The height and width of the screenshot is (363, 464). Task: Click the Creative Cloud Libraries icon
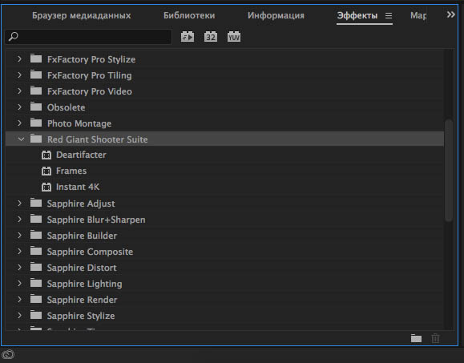pyautogui.click(x=8, y=354)
